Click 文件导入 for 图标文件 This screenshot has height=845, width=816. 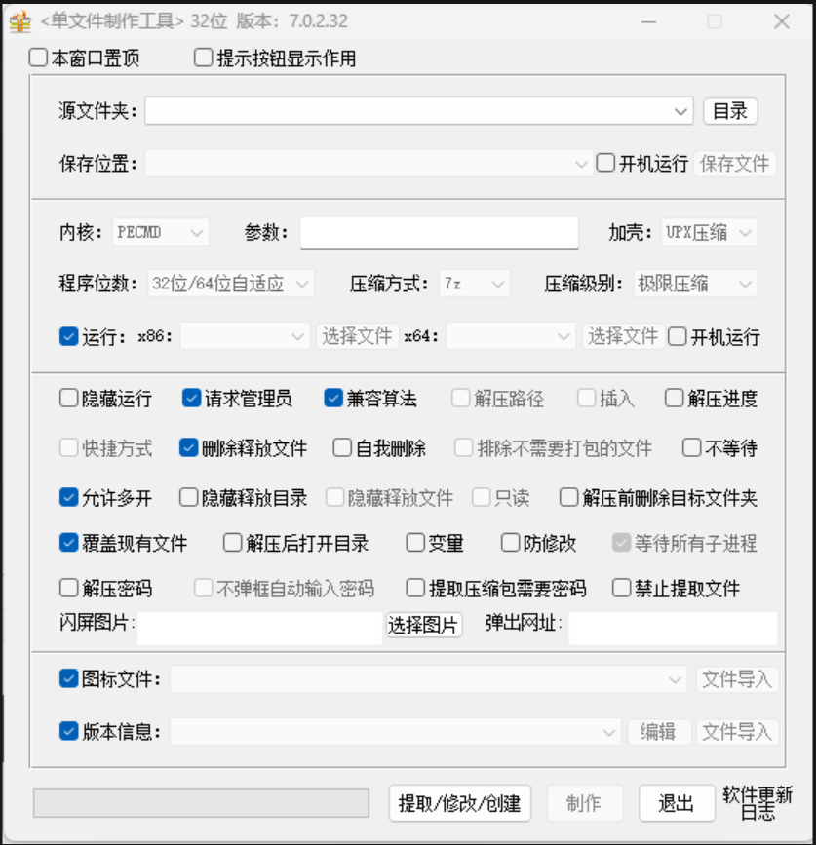(737, 679)
